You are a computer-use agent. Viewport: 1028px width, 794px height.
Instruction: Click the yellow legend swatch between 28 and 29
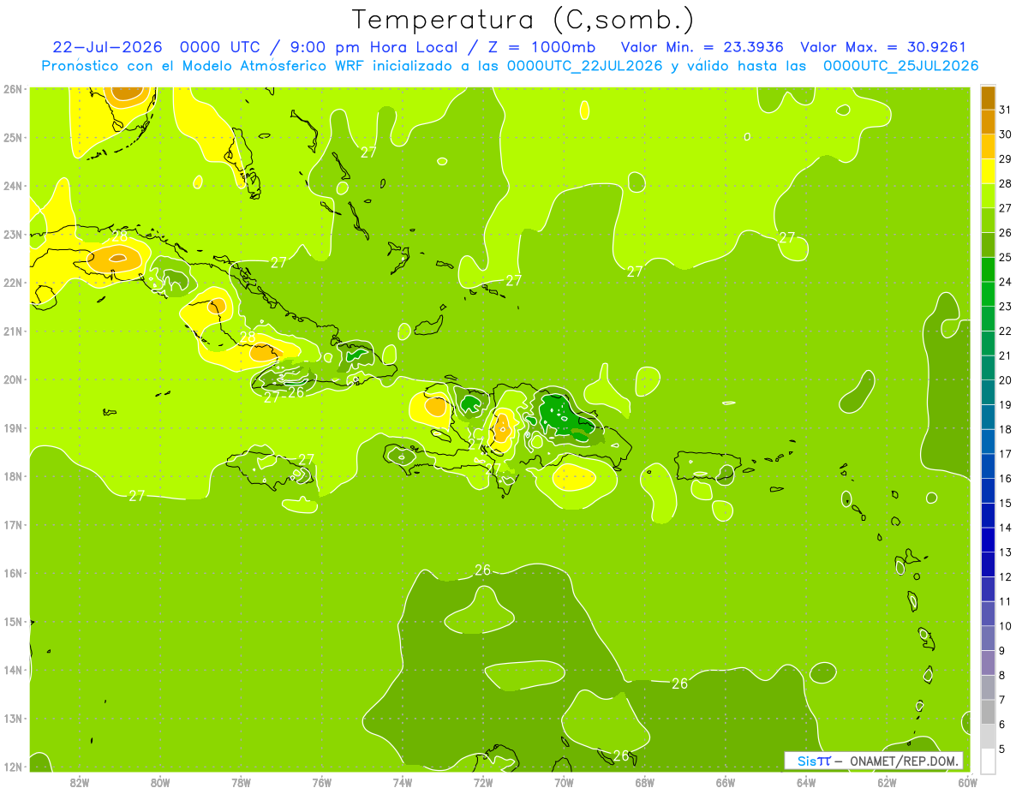(x=988, y=171)
